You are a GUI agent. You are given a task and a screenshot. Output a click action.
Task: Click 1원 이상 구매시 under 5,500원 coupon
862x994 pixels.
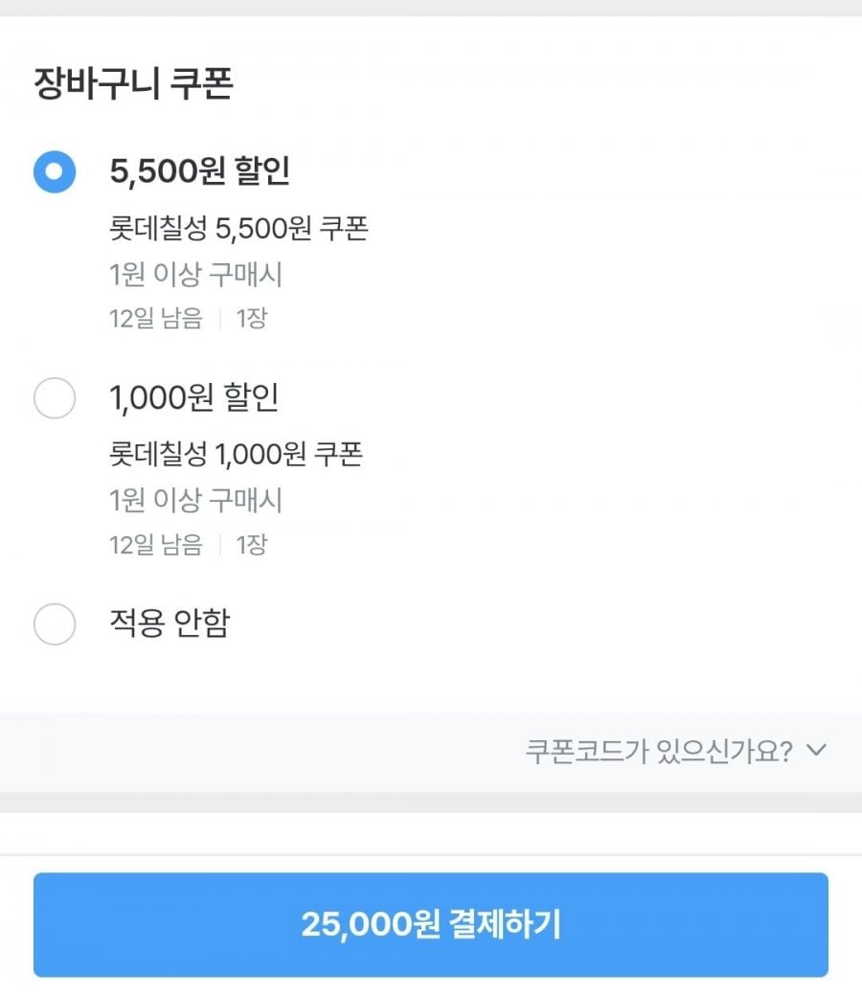[x=196, y=275]
